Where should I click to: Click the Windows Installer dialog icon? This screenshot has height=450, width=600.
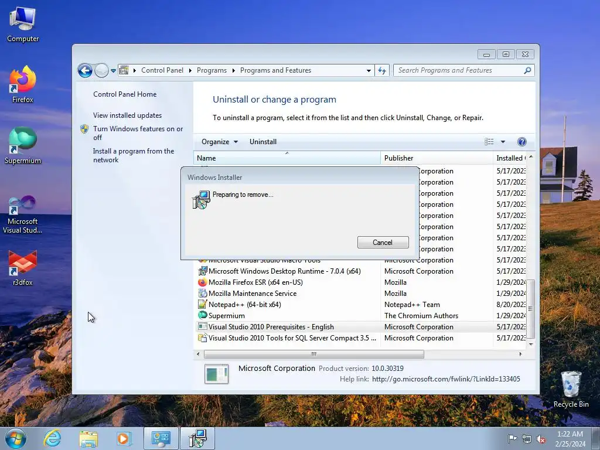click(202, 200)
